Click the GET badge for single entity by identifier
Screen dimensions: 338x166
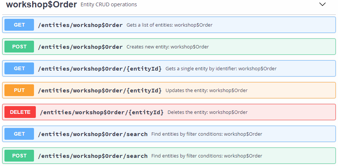click(x=19, y=69)
